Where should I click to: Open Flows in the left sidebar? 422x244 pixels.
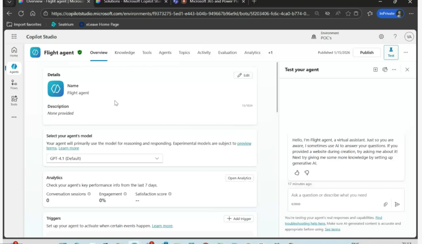(x=14, y=85)
